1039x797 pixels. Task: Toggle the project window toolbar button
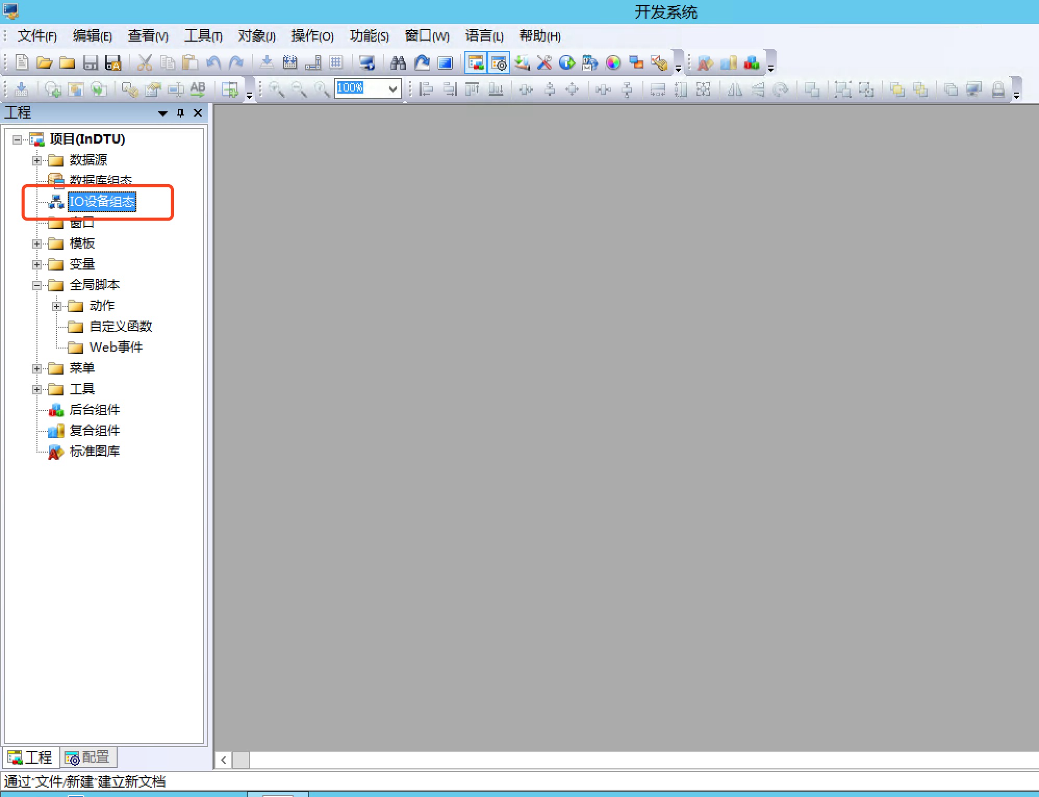pyautogui.click(x=476, y=63)
